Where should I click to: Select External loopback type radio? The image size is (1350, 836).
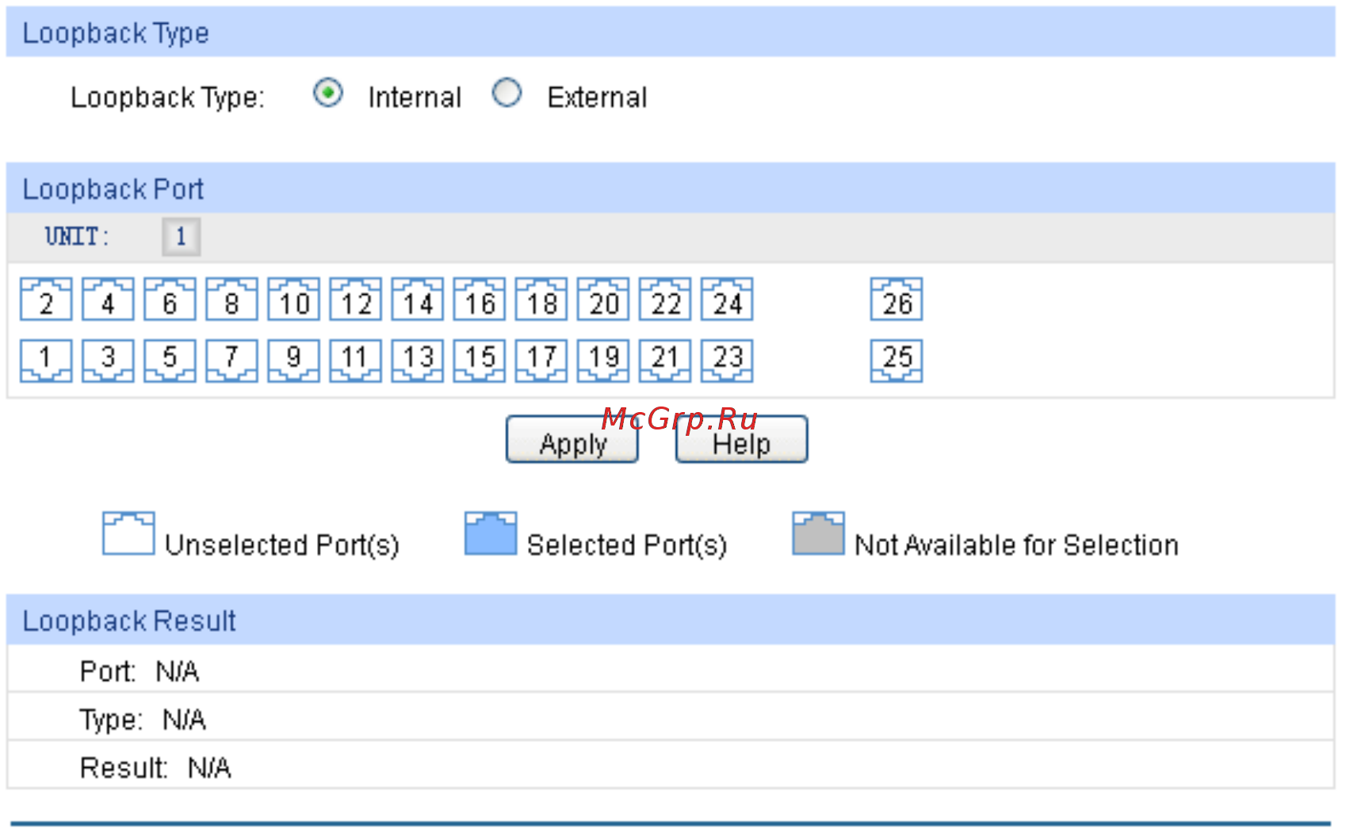pyautogui.click(x=507, y=94)
